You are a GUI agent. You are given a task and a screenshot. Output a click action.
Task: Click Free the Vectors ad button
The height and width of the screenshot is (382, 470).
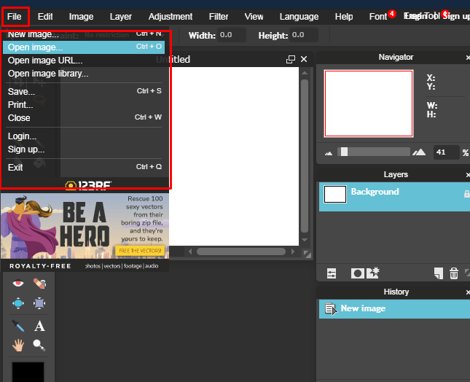(x=141, y=251)
